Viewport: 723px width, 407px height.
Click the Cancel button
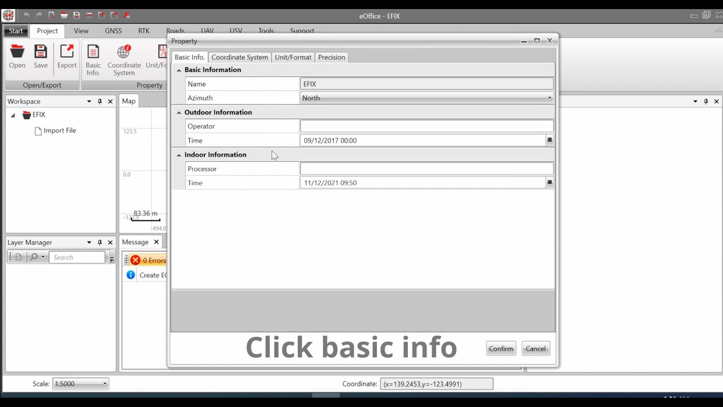tap(535, 349)
